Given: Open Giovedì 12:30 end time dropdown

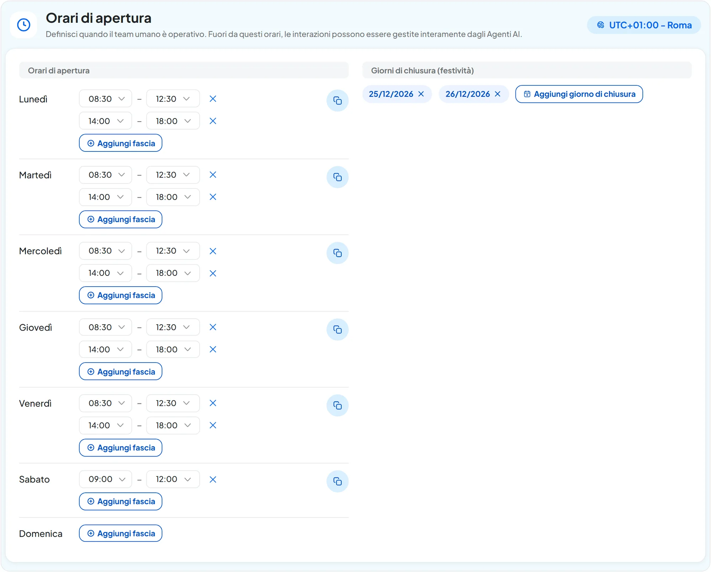Looking at the screenshot, I should pos(173,327).
